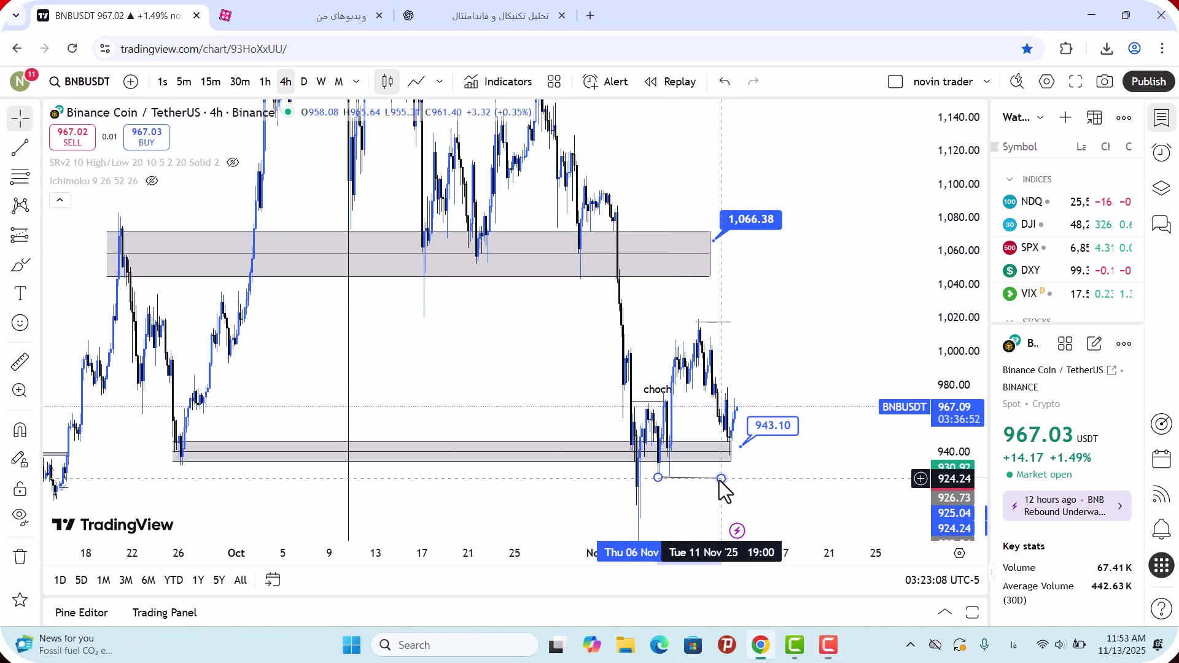Open the alerts clock panel
The image size is (1179, 663).
coord(1161,153)
